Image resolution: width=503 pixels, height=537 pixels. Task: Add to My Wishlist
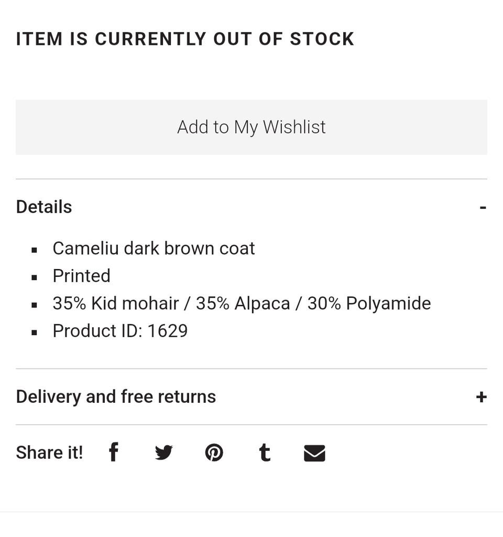(251, 127)
